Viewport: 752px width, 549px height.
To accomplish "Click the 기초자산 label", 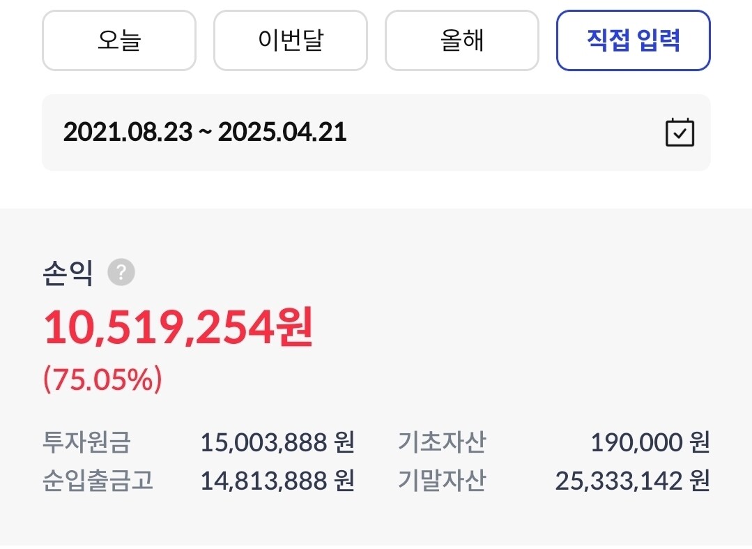I will click(442, 442).
